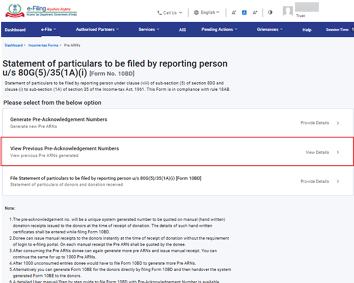Toggle the high contrast mode icon
354x283 pixels.
(x=270, y=13)
